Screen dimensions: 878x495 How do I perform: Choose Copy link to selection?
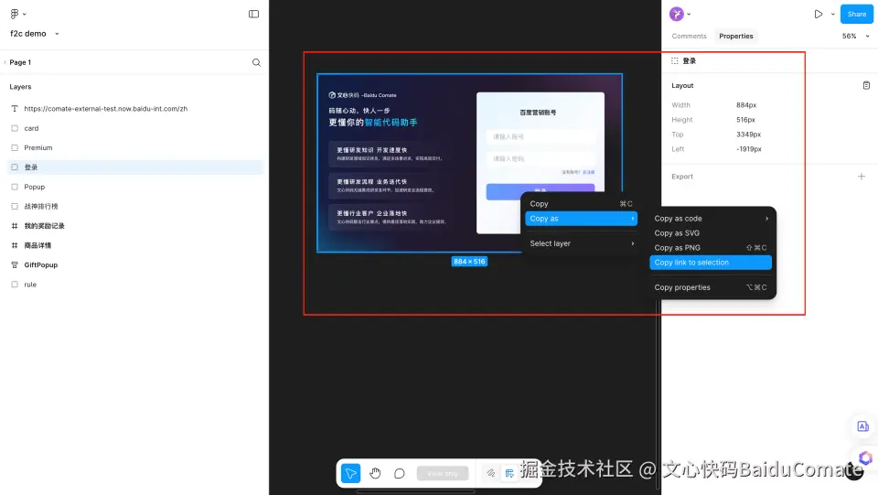click(x=711, y=263)
